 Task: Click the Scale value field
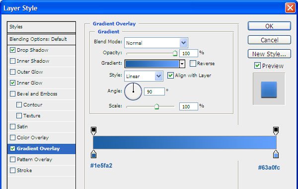(x=189, y=106)
